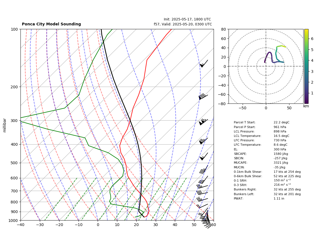Screen dimensions: 316x231
Task: Select the "LCL Pressure:" label
Action: (244, 131)
